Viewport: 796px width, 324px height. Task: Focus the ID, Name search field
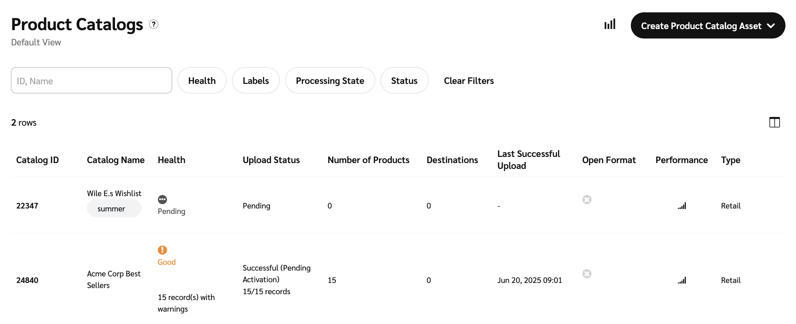91,81
